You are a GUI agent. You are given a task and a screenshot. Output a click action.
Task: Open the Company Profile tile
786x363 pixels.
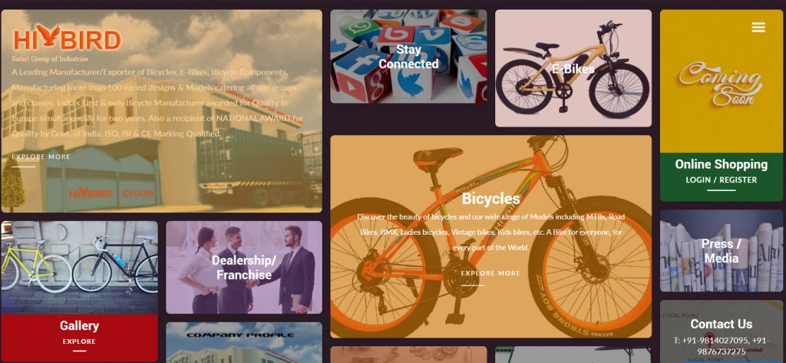[x=243, y=342]
